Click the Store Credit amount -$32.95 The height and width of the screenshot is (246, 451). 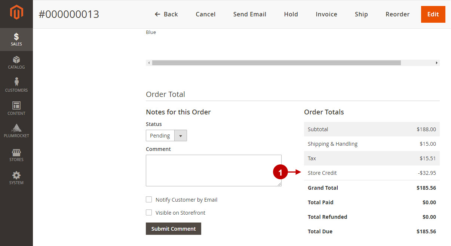click(427, 173)
